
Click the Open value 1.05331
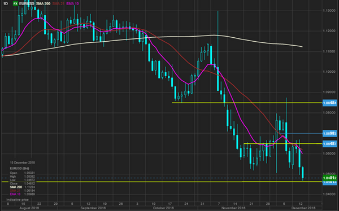coord(29,173)
